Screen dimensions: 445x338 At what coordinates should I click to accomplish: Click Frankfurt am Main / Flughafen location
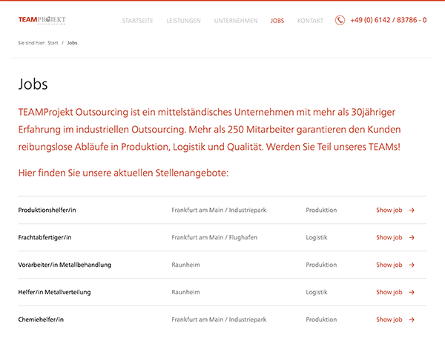[x=214, y=238]
